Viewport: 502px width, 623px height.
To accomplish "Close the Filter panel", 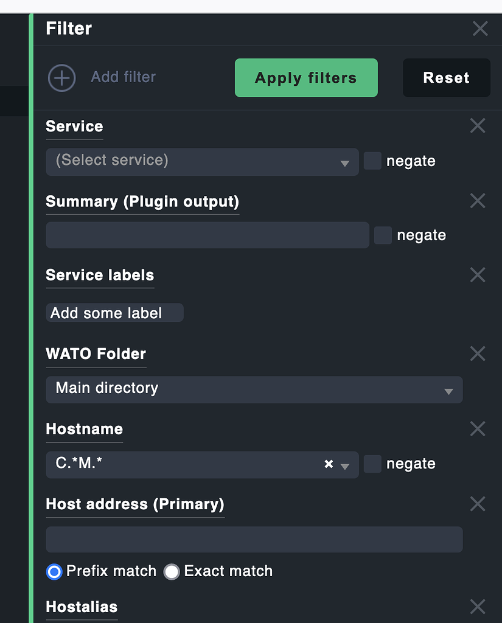I will point(479,28).
